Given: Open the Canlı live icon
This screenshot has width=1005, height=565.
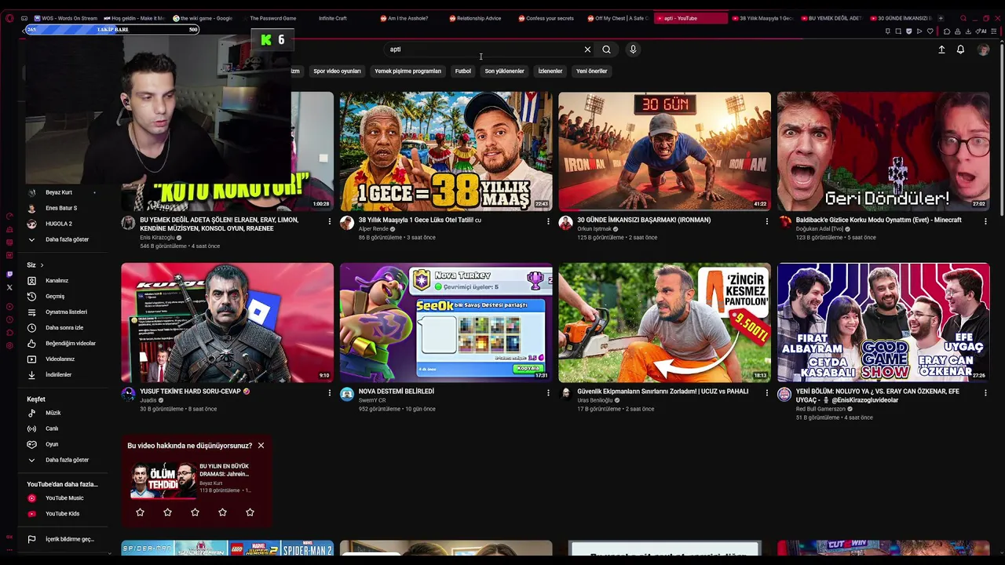Looking at the screenshot, I should [x=31, y=428].
